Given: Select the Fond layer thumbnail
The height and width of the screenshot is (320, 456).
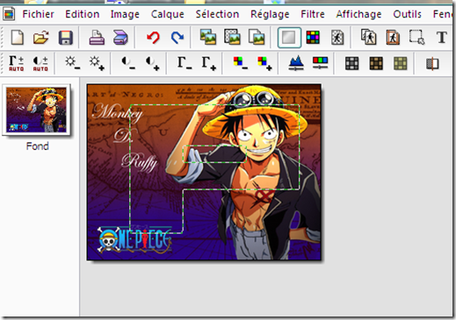Looking at the screenshot, I should [x=36, y=110].
